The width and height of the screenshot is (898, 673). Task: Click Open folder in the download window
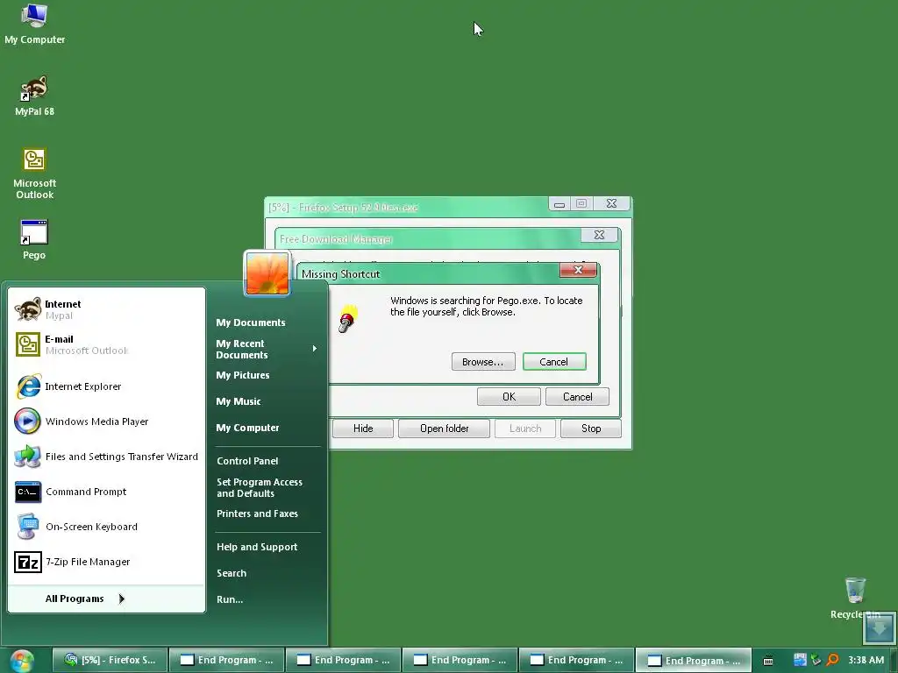[444, 429]
